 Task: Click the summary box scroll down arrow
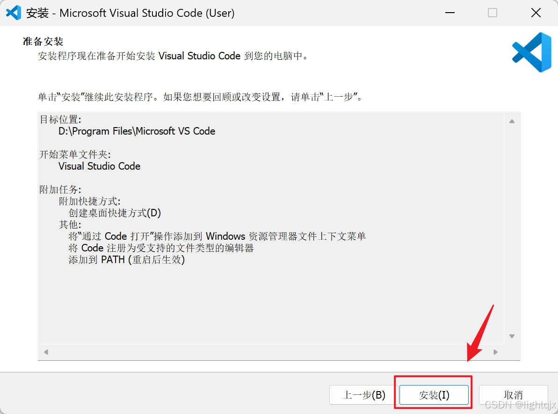point(512,336)
